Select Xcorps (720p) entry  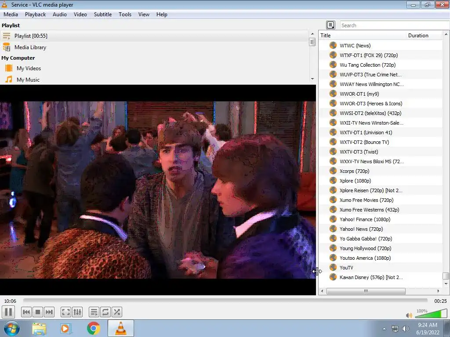(381, 171)
